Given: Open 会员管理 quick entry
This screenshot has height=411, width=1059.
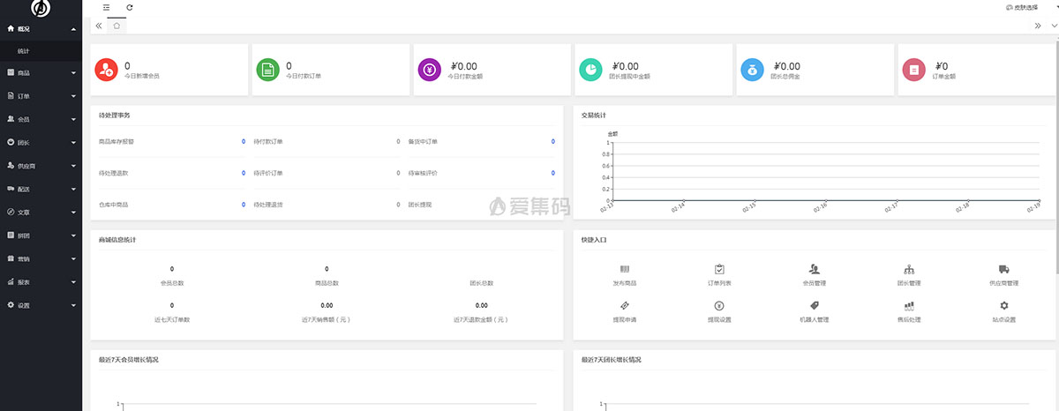Looking at the screenshot, I should (814, 274).
